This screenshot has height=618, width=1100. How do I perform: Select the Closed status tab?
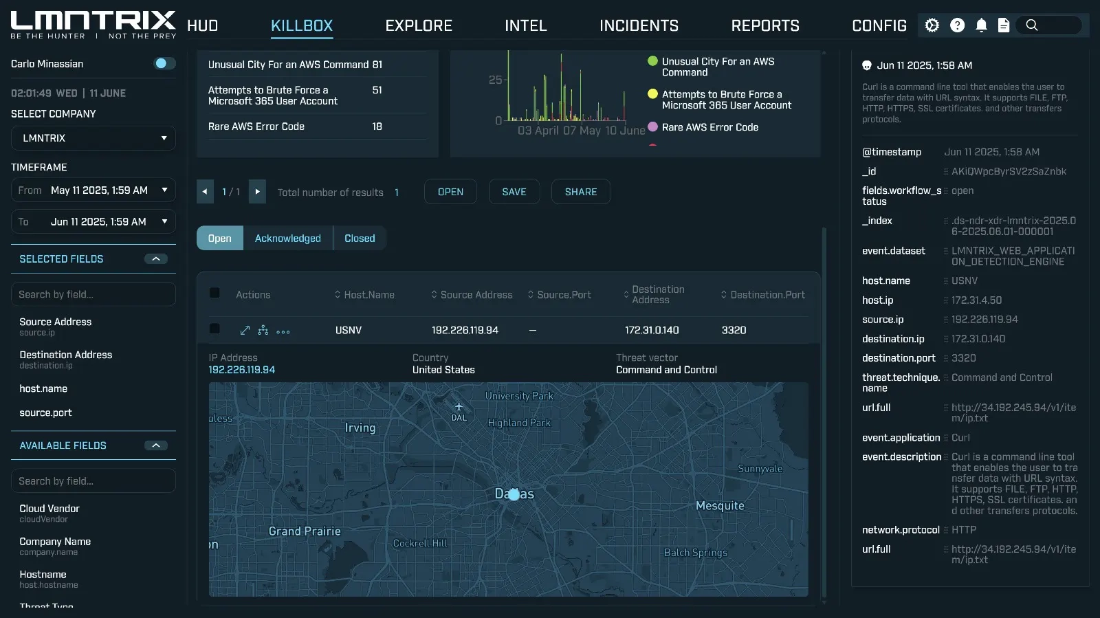tap(360, 239)
